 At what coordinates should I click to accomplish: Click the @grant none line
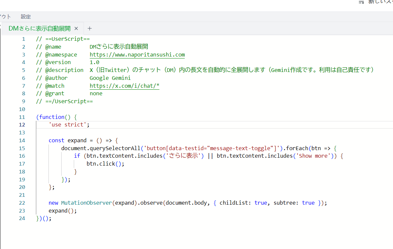pyautogui.click(x=96, y=93)
